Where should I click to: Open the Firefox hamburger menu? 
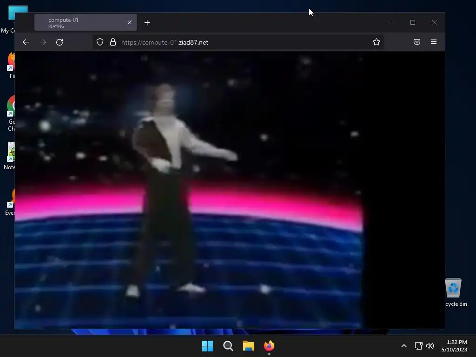pos(434,42)
